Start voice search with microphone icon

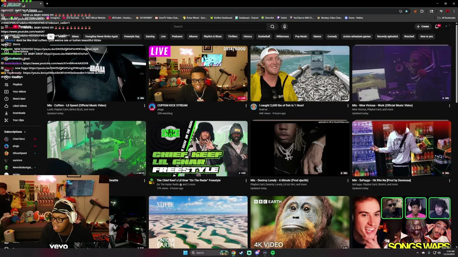[x=284, y=26]
